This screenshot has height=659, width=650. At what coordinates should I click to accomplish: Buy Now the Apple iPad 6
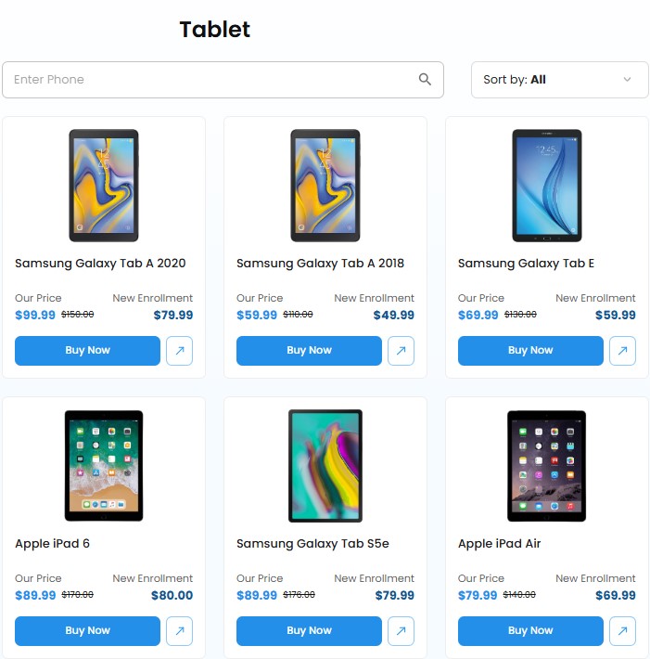[x=87, y=631]
